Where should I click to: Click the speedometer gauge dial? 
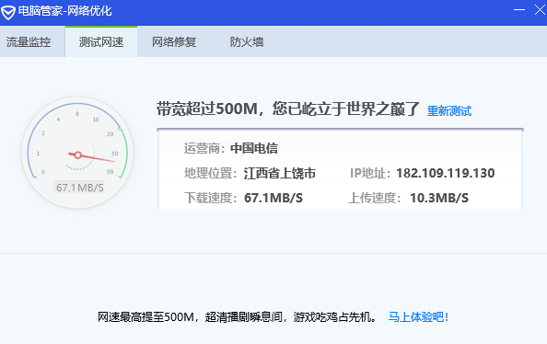point(77,153)
